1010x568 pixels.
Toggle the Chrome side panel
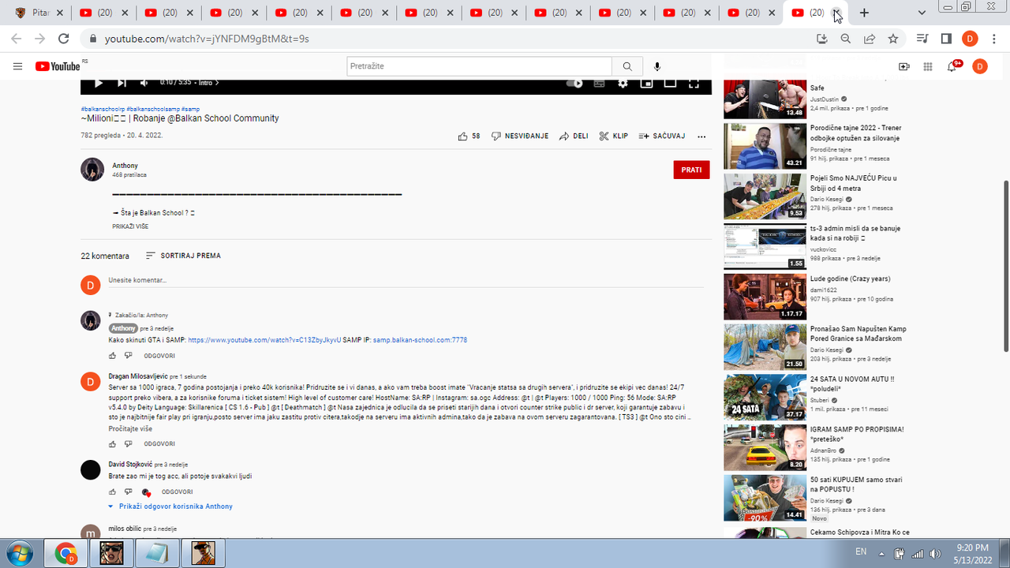(946, 39)
